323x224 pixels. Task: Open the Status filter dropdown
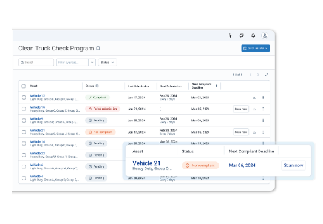click(107, 63)
